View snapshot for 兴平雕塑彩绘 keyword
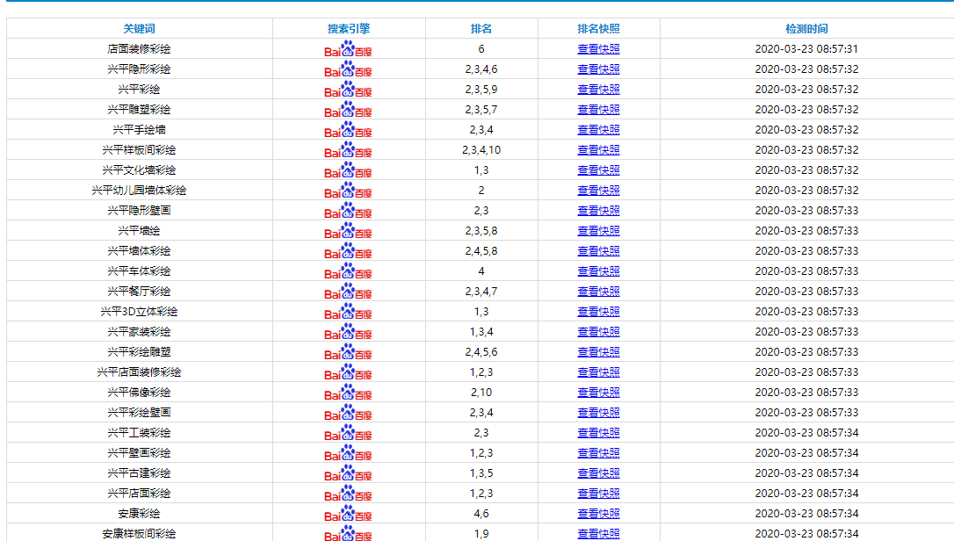 coord(599,110)
